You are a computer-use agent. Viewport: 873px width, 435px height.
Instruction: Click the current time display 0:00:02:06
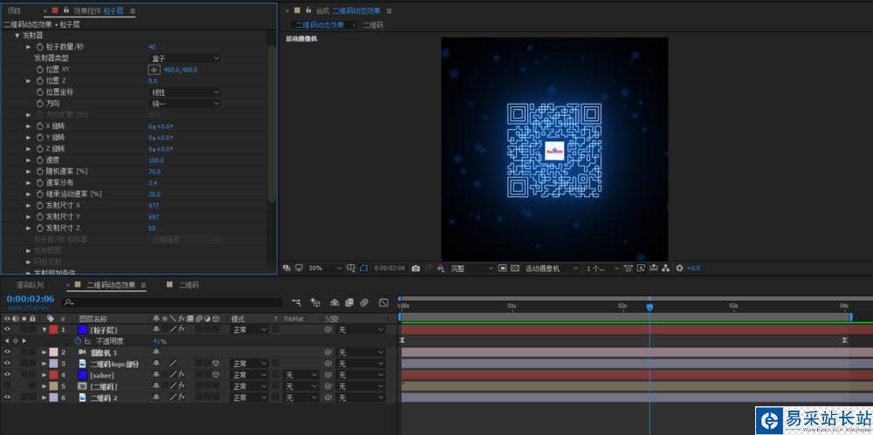click(31, 298)
